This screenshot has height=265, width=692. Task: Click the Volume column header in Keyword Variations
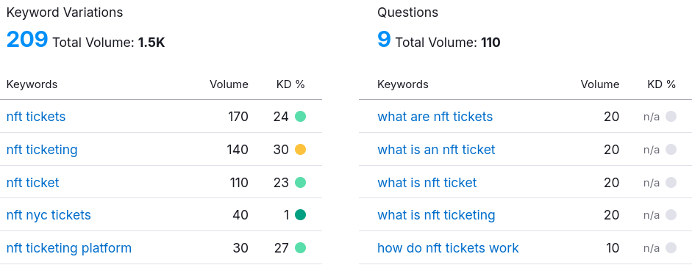(x=229, y=84)
